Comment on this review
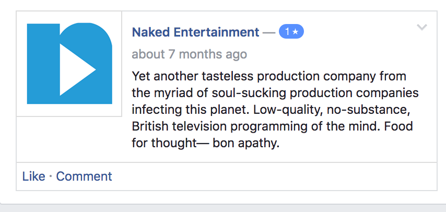This screenshot has height=212, width=446. (x=84, y=176)
